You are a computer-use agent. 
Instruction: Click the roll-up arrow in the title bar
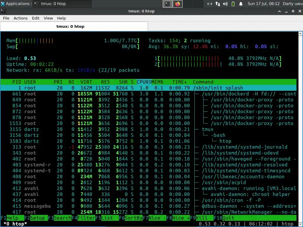point(279,11)
